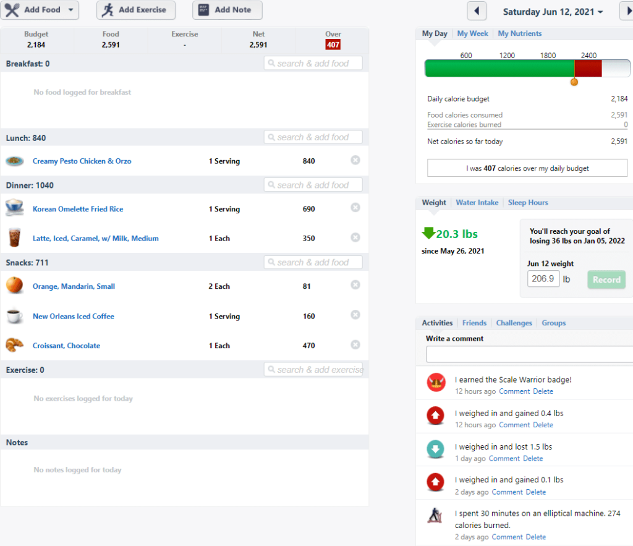Open the Challenges tab

[514, 323]
